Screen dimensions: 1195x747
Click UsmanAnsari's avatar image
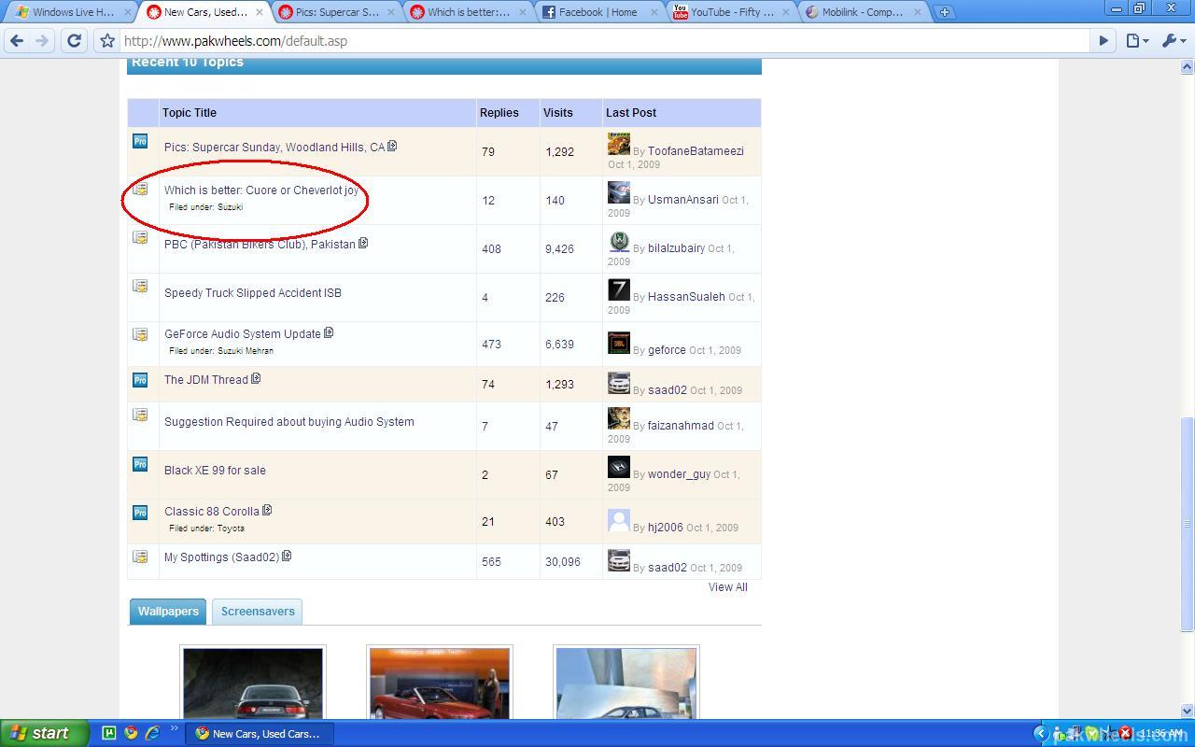(x=618, y=192)
